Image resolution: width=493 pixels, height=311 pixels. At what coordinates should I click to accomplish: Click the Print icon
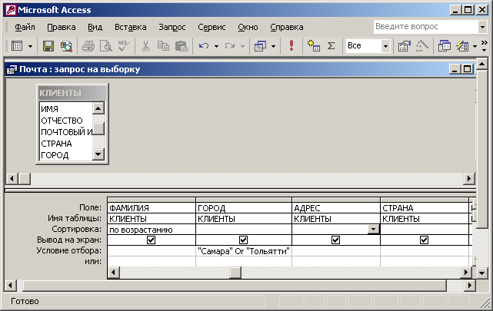click(x=88, y=46)
